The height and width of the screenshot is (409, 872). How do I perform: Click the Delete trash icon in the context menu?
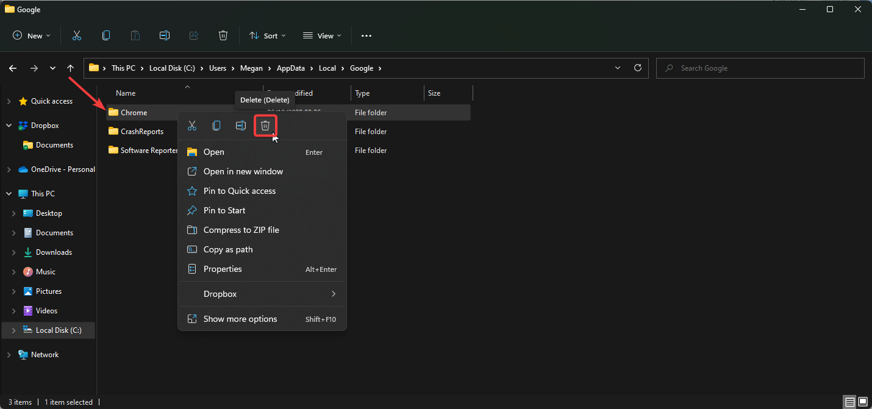click(x=265, y=126)
